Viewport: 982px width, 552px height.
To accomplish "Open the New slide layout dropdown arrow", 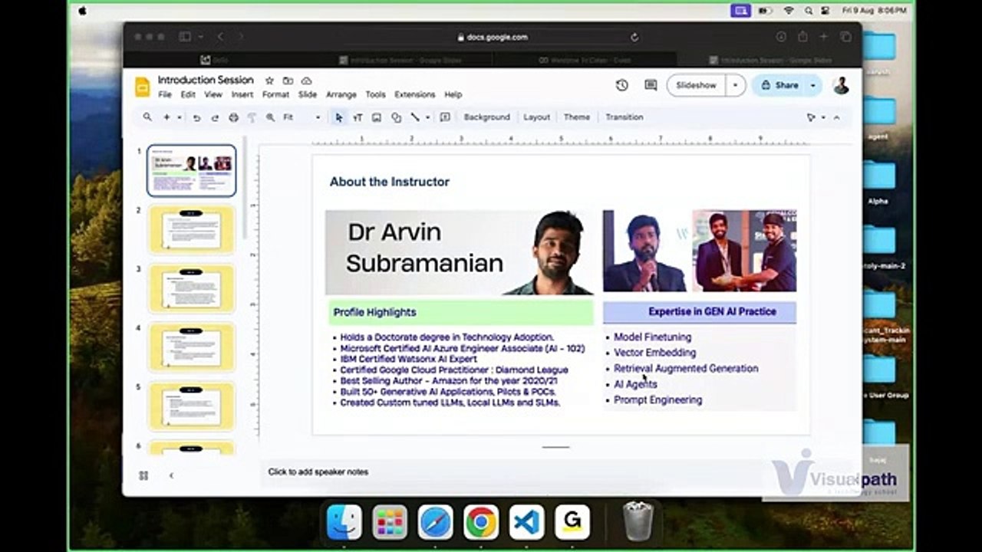I will pos(179,117).
